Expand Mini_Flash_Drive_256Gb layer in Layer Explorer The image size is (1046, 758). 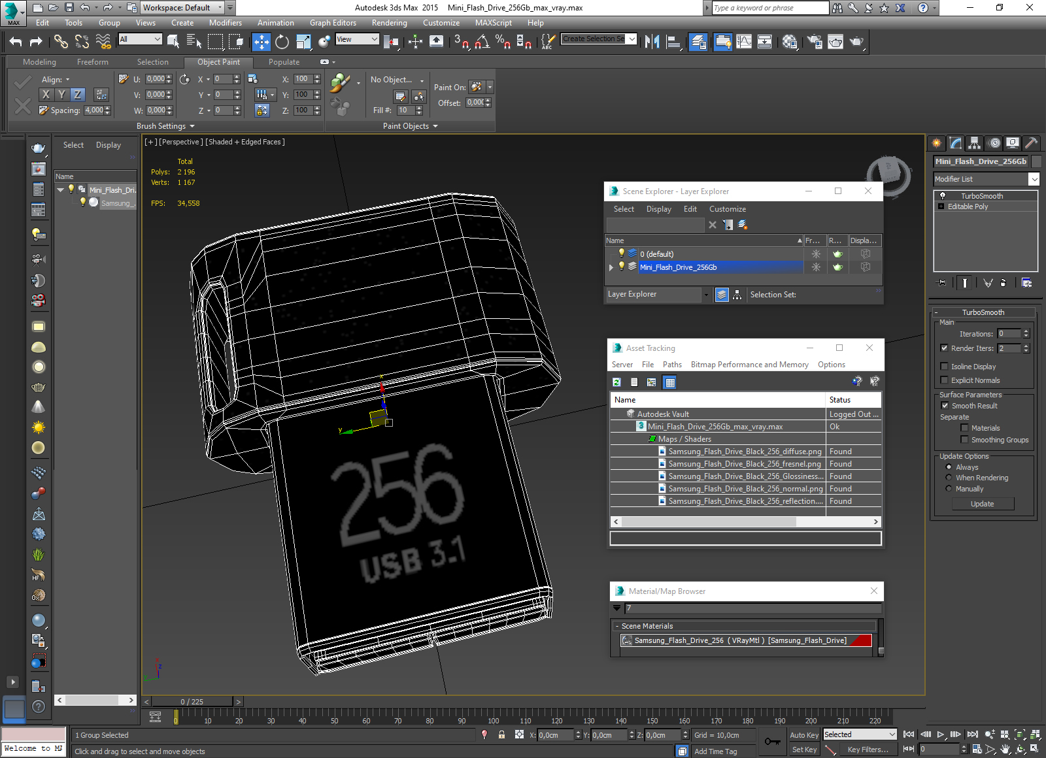click(x=611, y=267)
